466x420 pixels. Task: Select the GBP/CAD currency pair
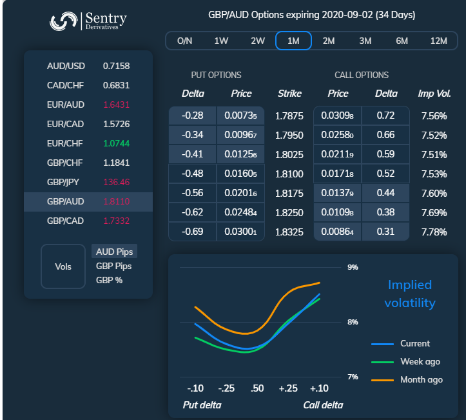pyautogui.click(x=88, y=221)
